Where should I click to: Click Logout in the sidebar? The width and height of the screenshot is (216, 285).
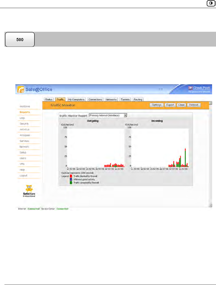(23, 176)
